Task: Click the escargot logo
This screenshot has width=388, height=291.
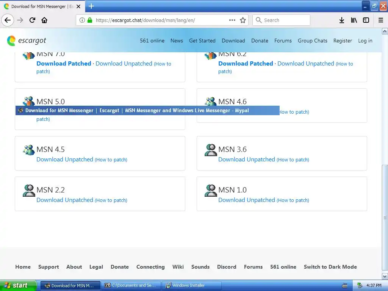Action: [27, 41]
